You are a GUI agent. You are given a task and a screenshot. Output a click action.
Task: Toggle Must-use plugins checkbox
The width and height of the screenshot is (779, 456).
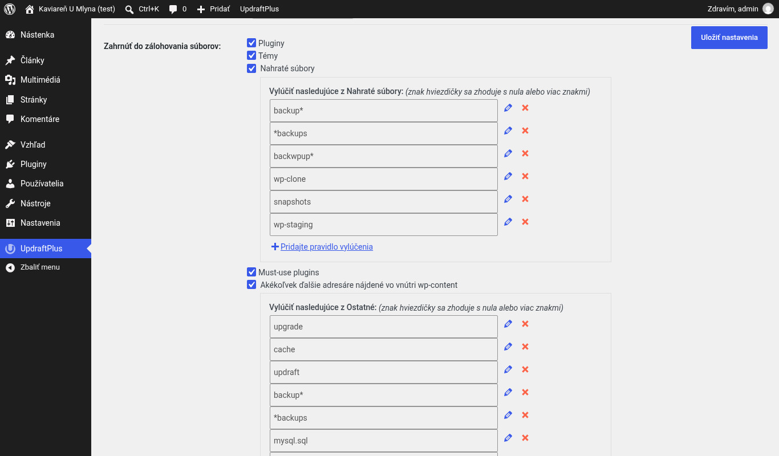(x=251, y=272)
